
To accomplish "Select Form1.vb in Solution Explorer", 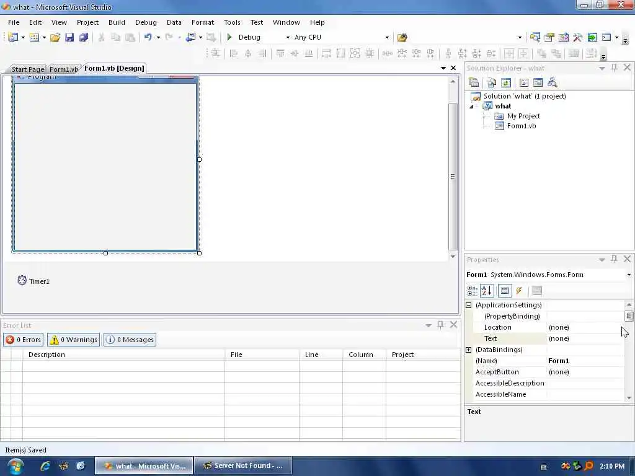I will pyautogui.click(x=521, y=126).
